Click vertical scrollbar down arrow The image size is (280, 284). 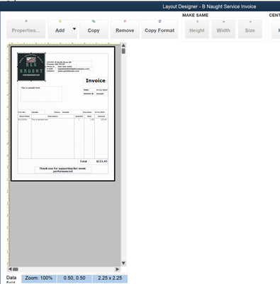coord(123,263)
